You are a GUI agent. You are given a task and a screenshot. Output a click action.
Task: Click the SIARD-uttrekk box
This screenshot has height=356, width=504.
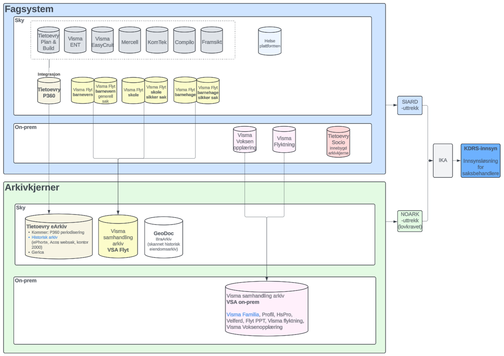point(409,105)
